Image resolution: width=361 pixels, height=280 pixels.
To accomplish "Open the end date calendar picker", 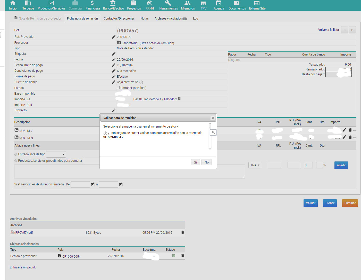I will click(121, 184).
